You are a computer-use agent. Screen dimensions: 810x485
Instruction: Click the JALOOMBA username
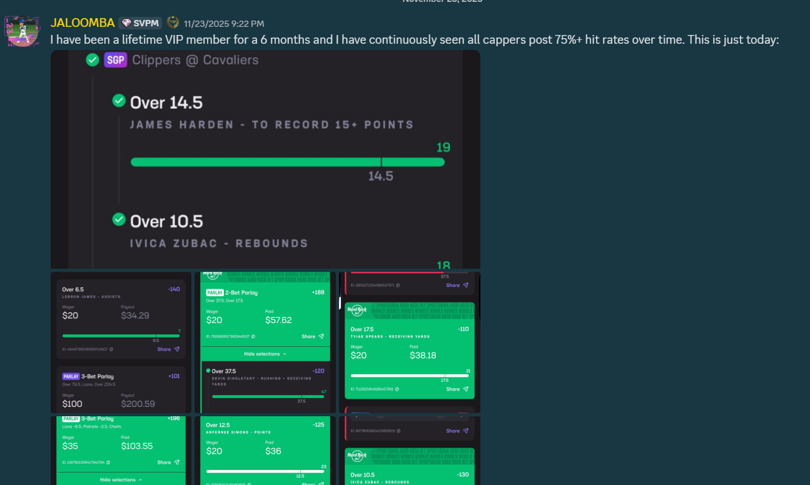82,23
